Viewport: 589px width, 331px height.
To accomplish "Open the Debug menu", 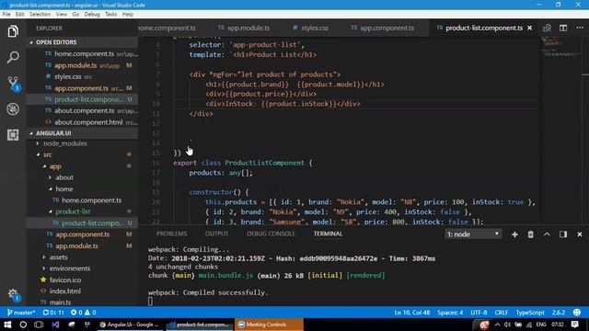I will [x=92, y=15].
